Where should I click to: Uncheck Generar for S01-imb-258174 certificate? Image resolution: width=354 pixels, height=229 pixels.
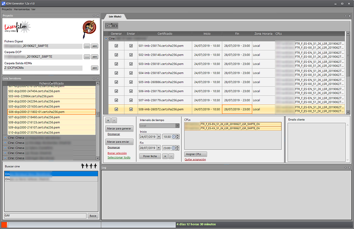(x=116, y=46)
